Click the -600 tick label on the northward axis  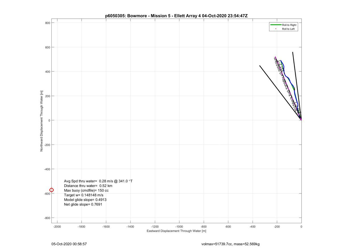tap(47, 194)
